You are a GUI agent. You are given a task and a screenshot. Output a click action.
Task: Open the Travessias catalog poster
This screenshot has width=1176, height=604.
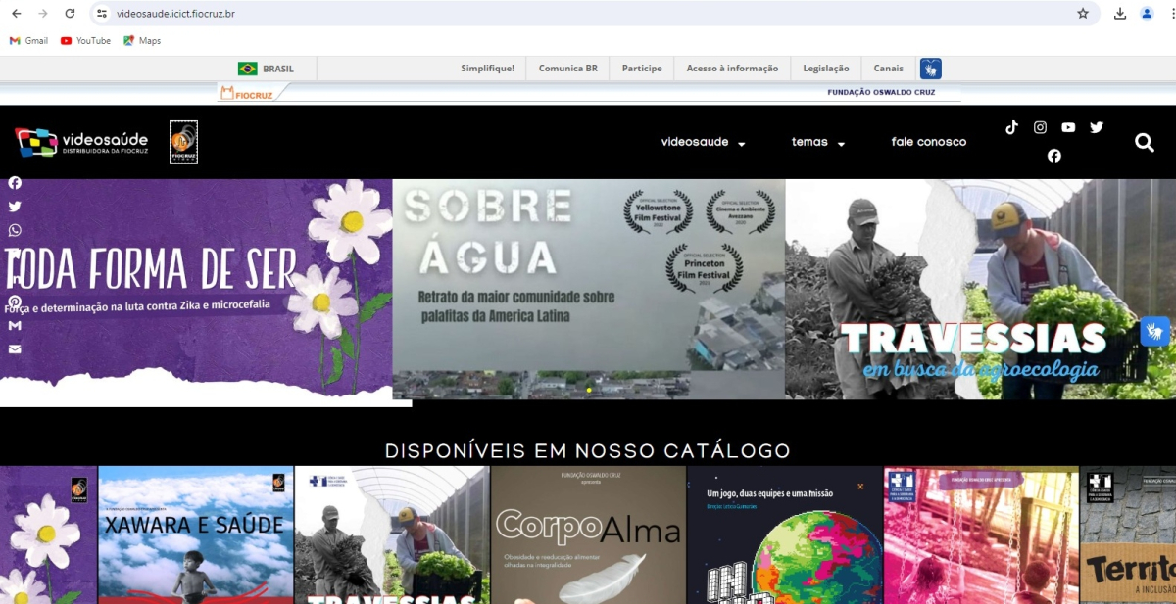click(x=392, y=534)
